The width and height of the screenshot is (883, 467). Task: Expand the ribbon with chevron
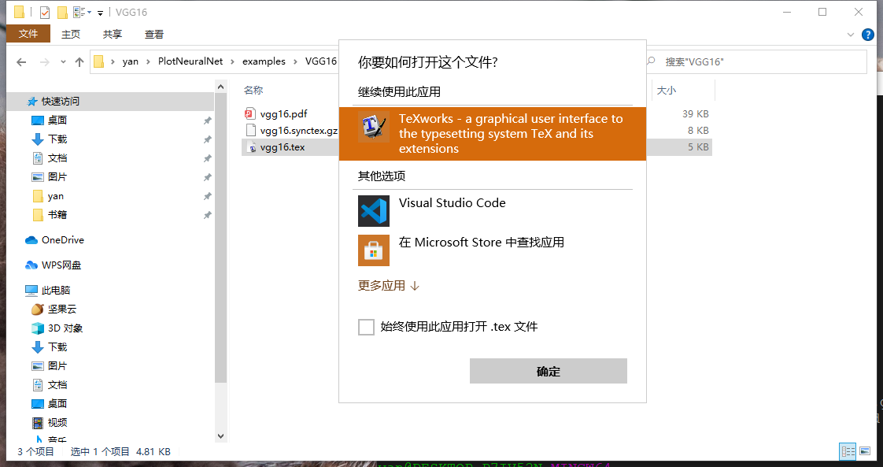tap(851, 35)
